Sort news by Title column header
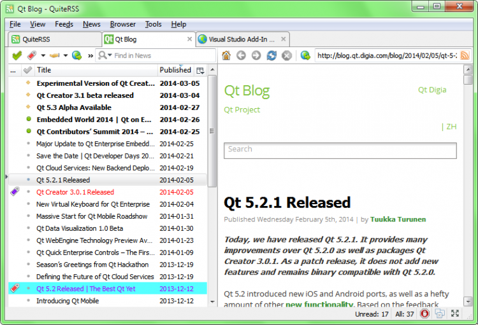 coord(96,70)
